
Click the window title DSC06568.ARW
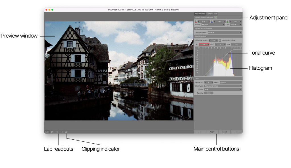click(x=116, y=10)
